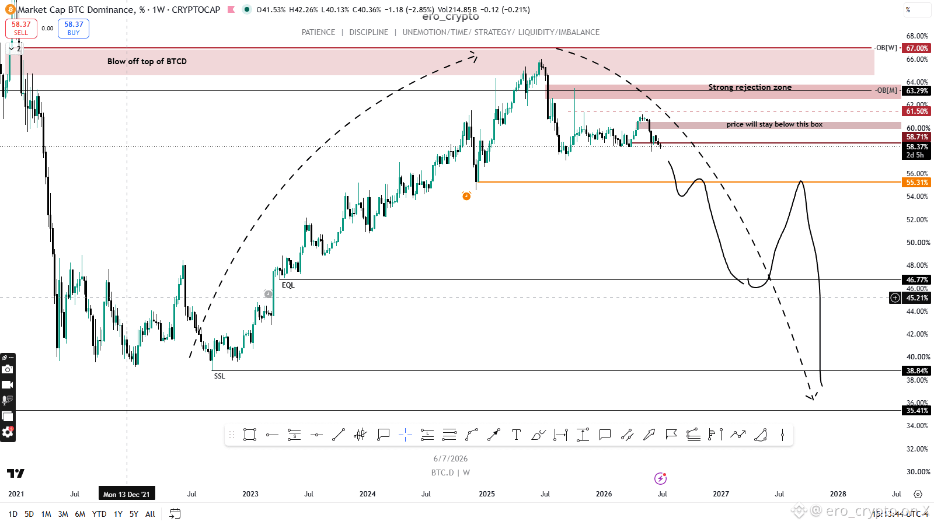This screenshot has height=525, width=934.
Task: Take a chart snapshot with camera icon
Action: [8, 369]
